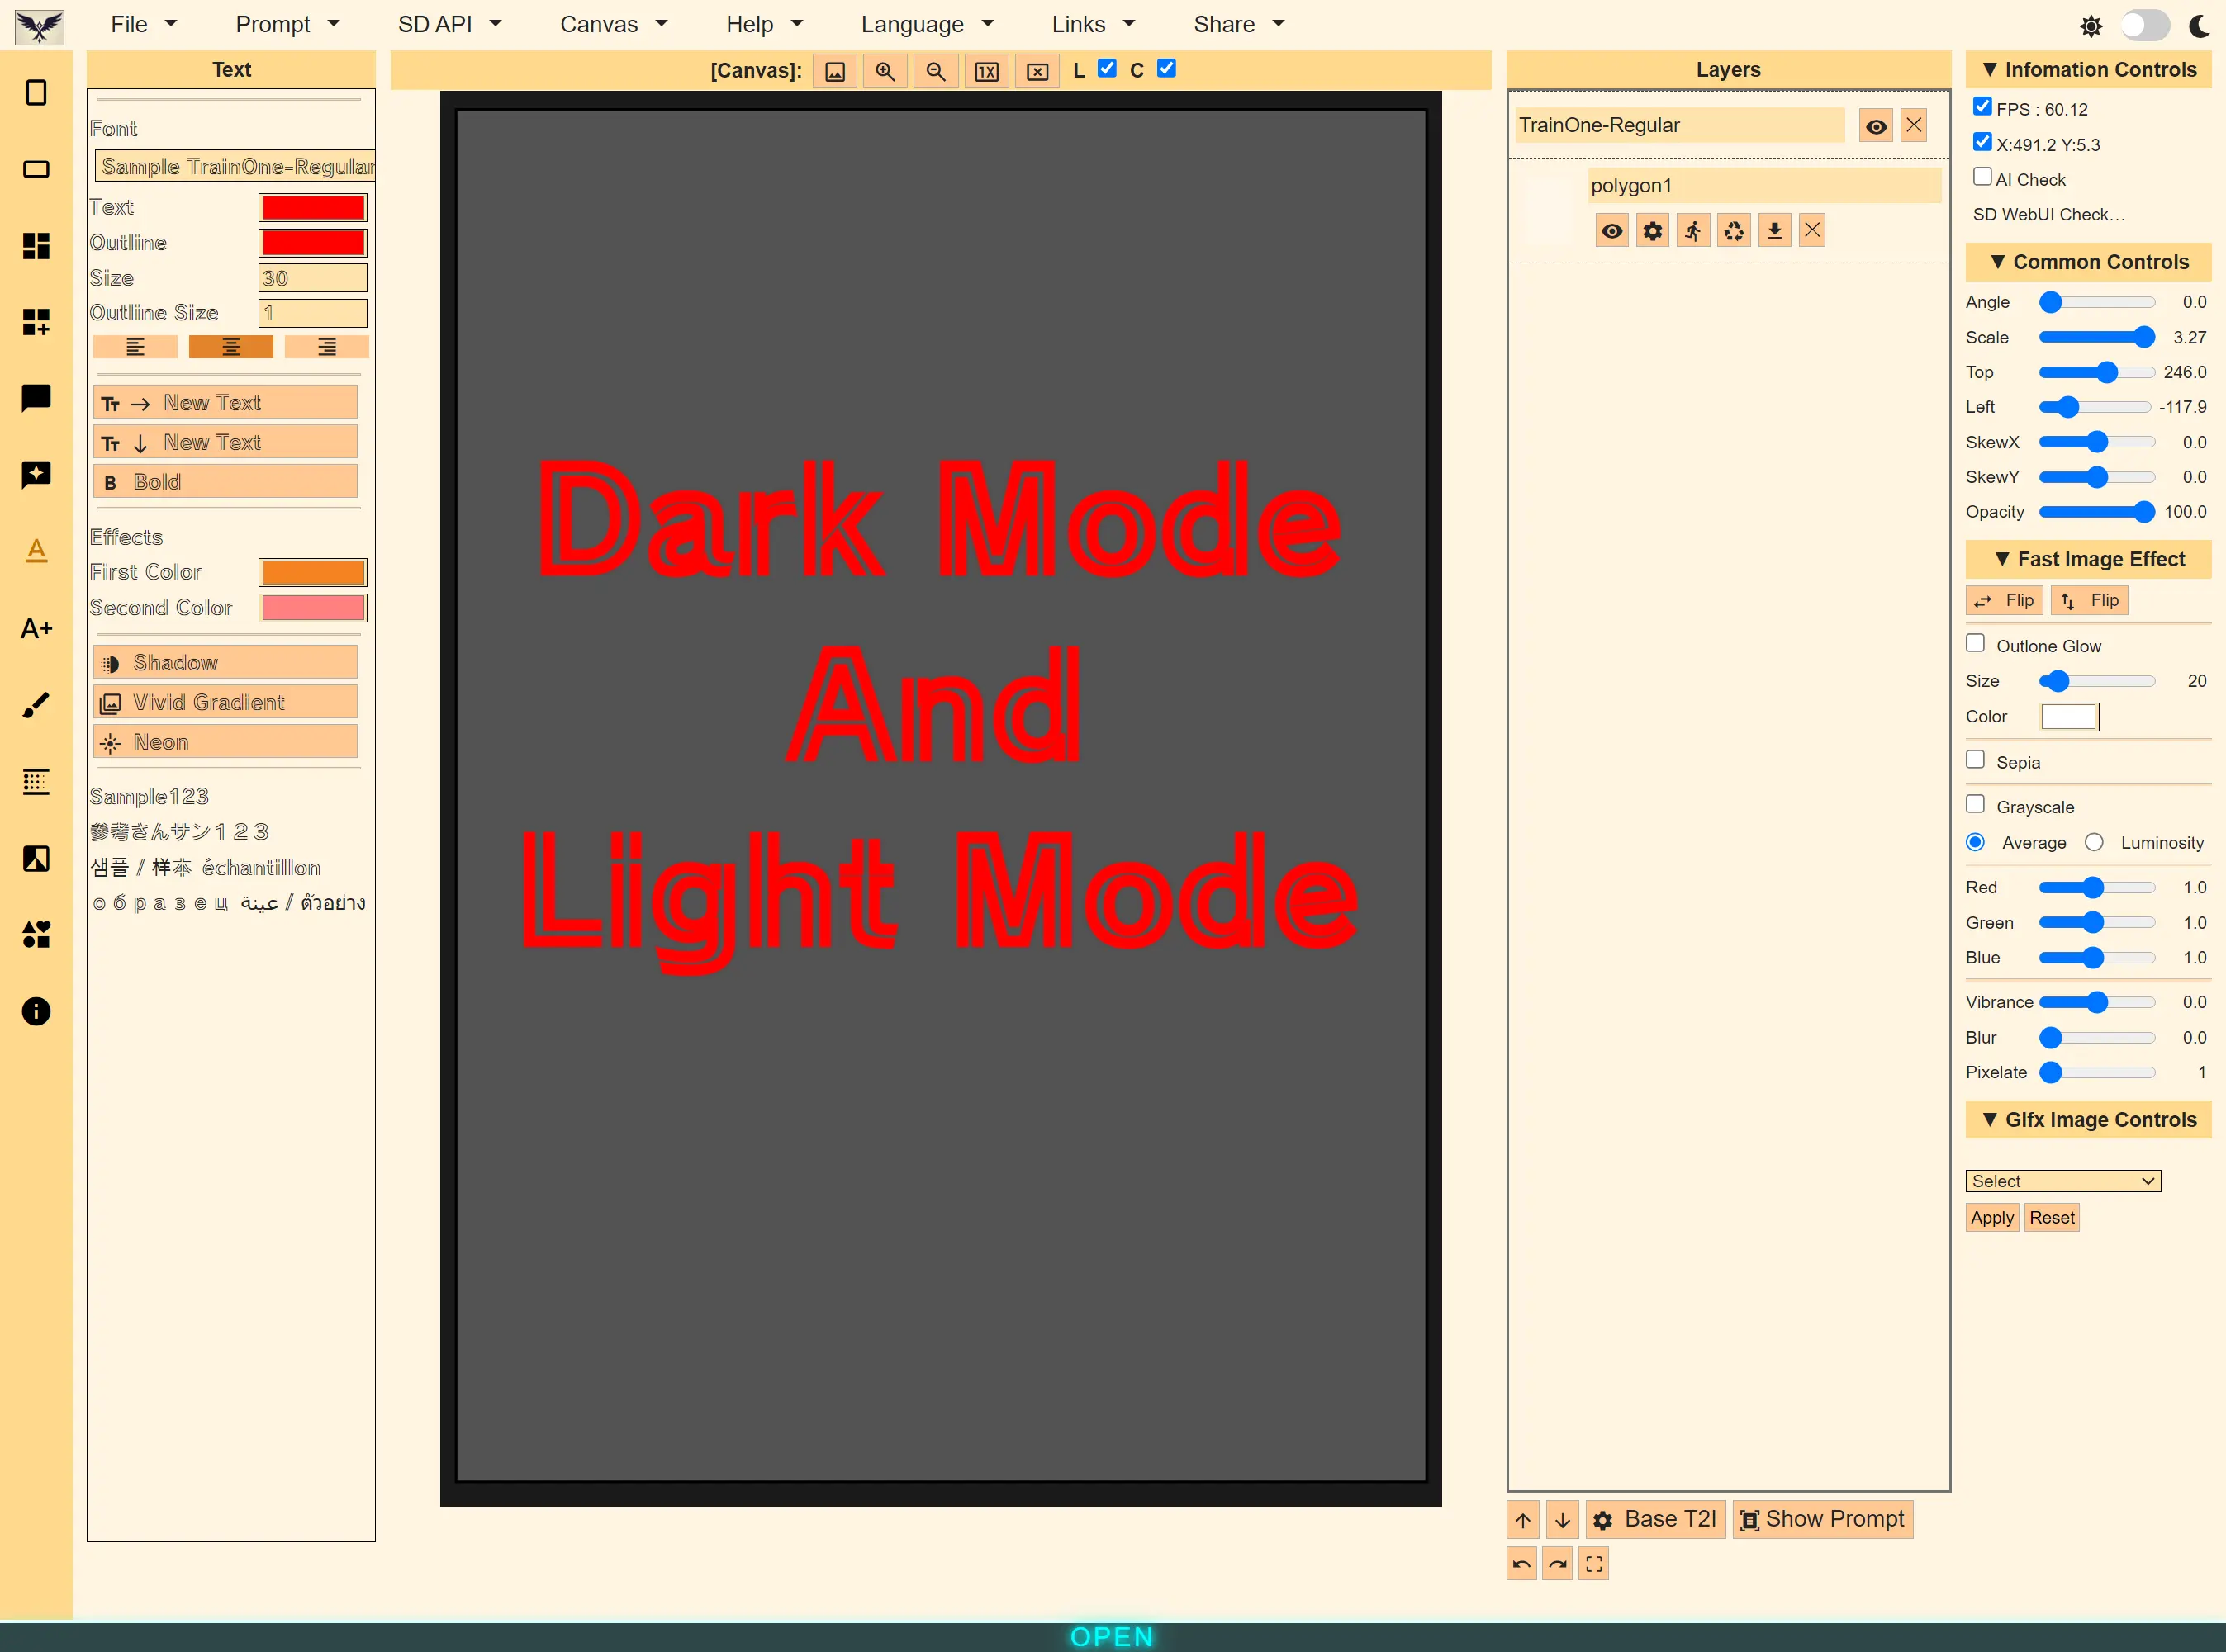Collapse the Common Controls section
The height and width of the screenshot is (1652, 2226).
coord(2088,262)
